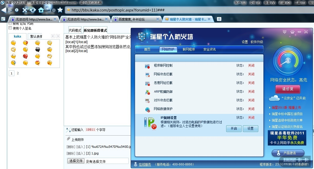The image size is (314, 169).
Task: Open the 软件升级 link in firewall header
Action: (x=257, y=42)
